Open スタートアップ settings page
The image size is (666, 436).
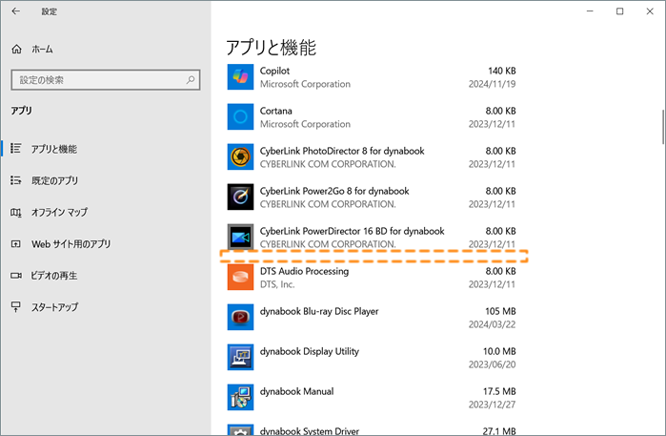point(55,307)
